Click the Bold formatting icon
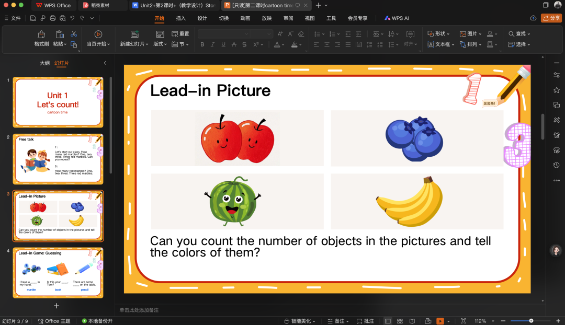Screen dimensions: 565x325 pos(202,44)
